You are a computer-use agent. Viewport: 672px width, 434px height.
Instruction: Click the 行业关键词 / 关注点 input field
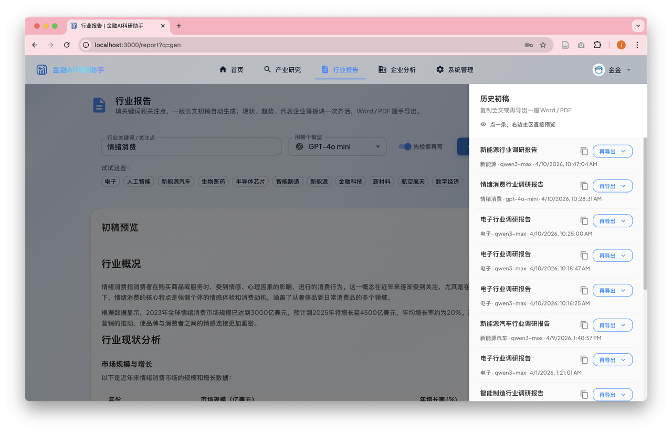point(191,147)
